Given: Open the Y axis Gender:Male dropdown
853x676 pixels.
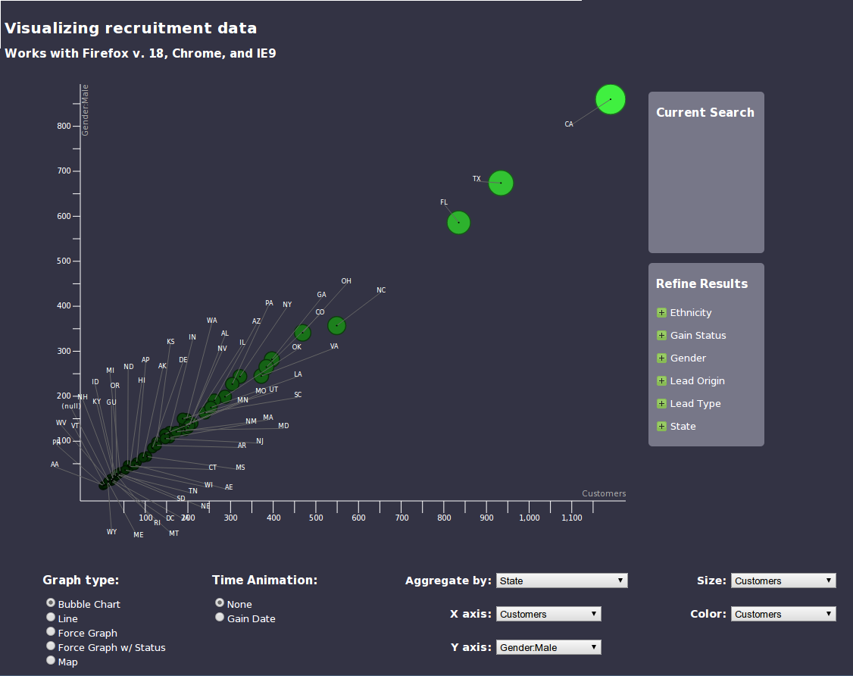Looking at the screenshot, I should click(x=548, y=648).
